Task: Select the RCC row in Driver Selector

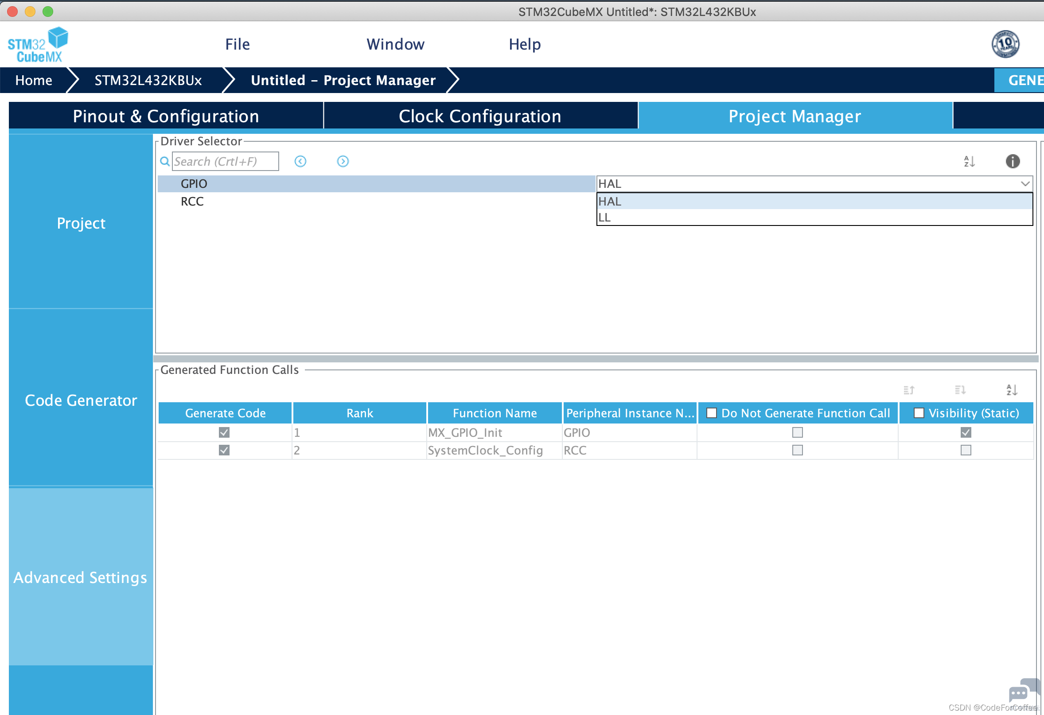Action: point(377,201)
